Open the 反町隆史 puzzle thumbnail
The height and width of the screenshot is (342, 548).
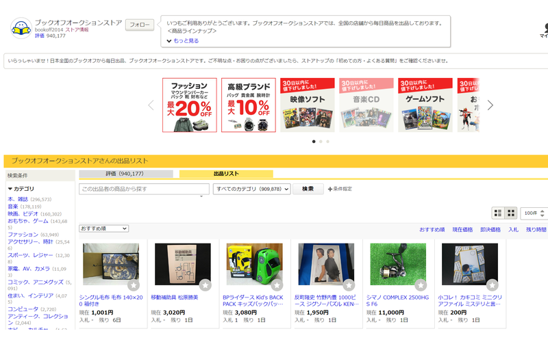(x=327, y=264)
